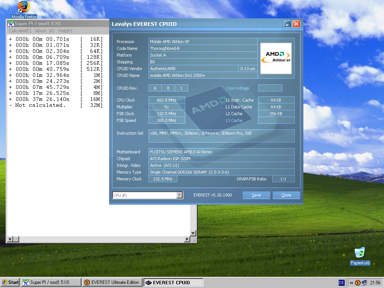Select the 16K result row in Super PI

[55, 39]
